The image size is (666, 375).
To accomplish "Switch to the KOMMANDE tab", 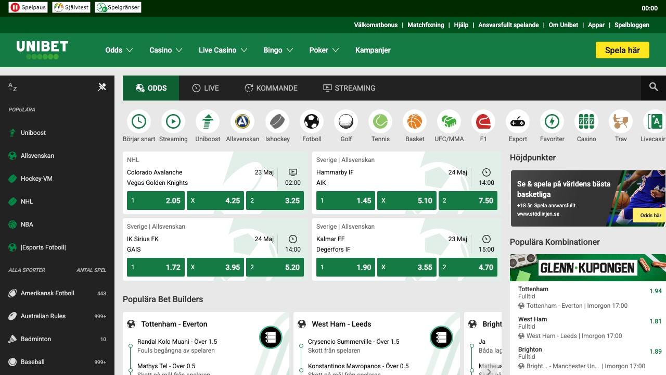I will coord(271,88).
